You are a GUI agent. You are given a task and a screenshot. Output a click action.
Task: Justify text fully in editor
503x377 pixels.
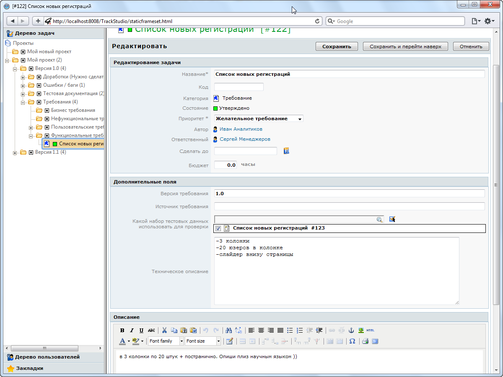(x=280, y=330)
